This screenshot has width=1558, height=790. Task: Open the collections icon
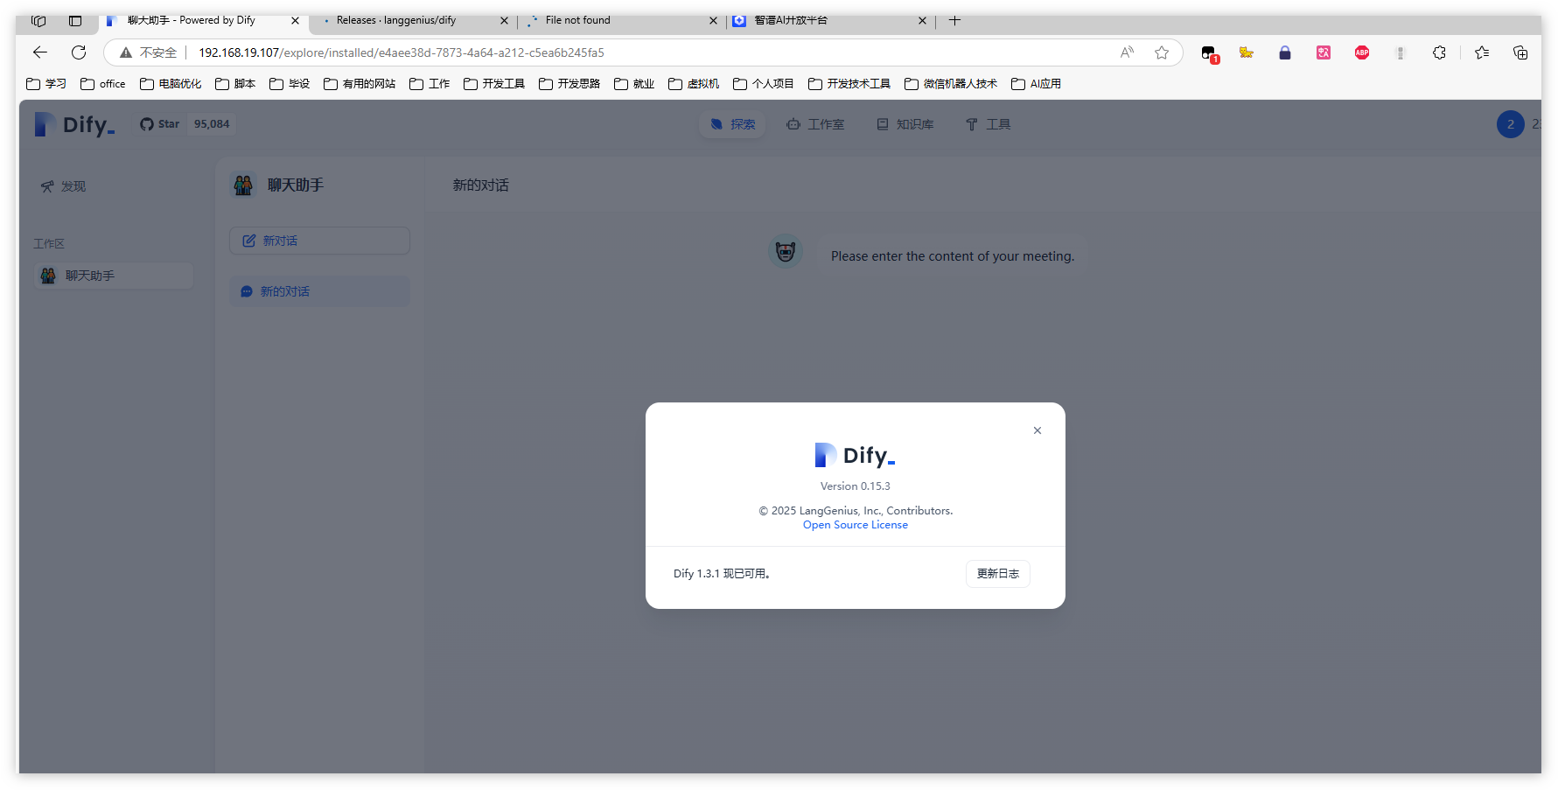1520,52
